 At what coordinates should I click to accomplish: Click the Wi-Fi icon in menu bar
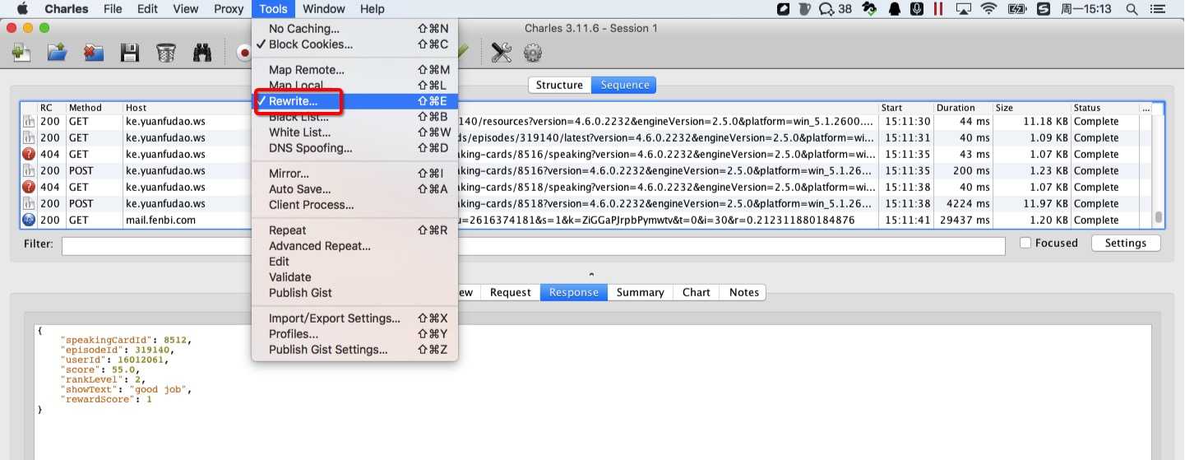click(x=989, y=9)
